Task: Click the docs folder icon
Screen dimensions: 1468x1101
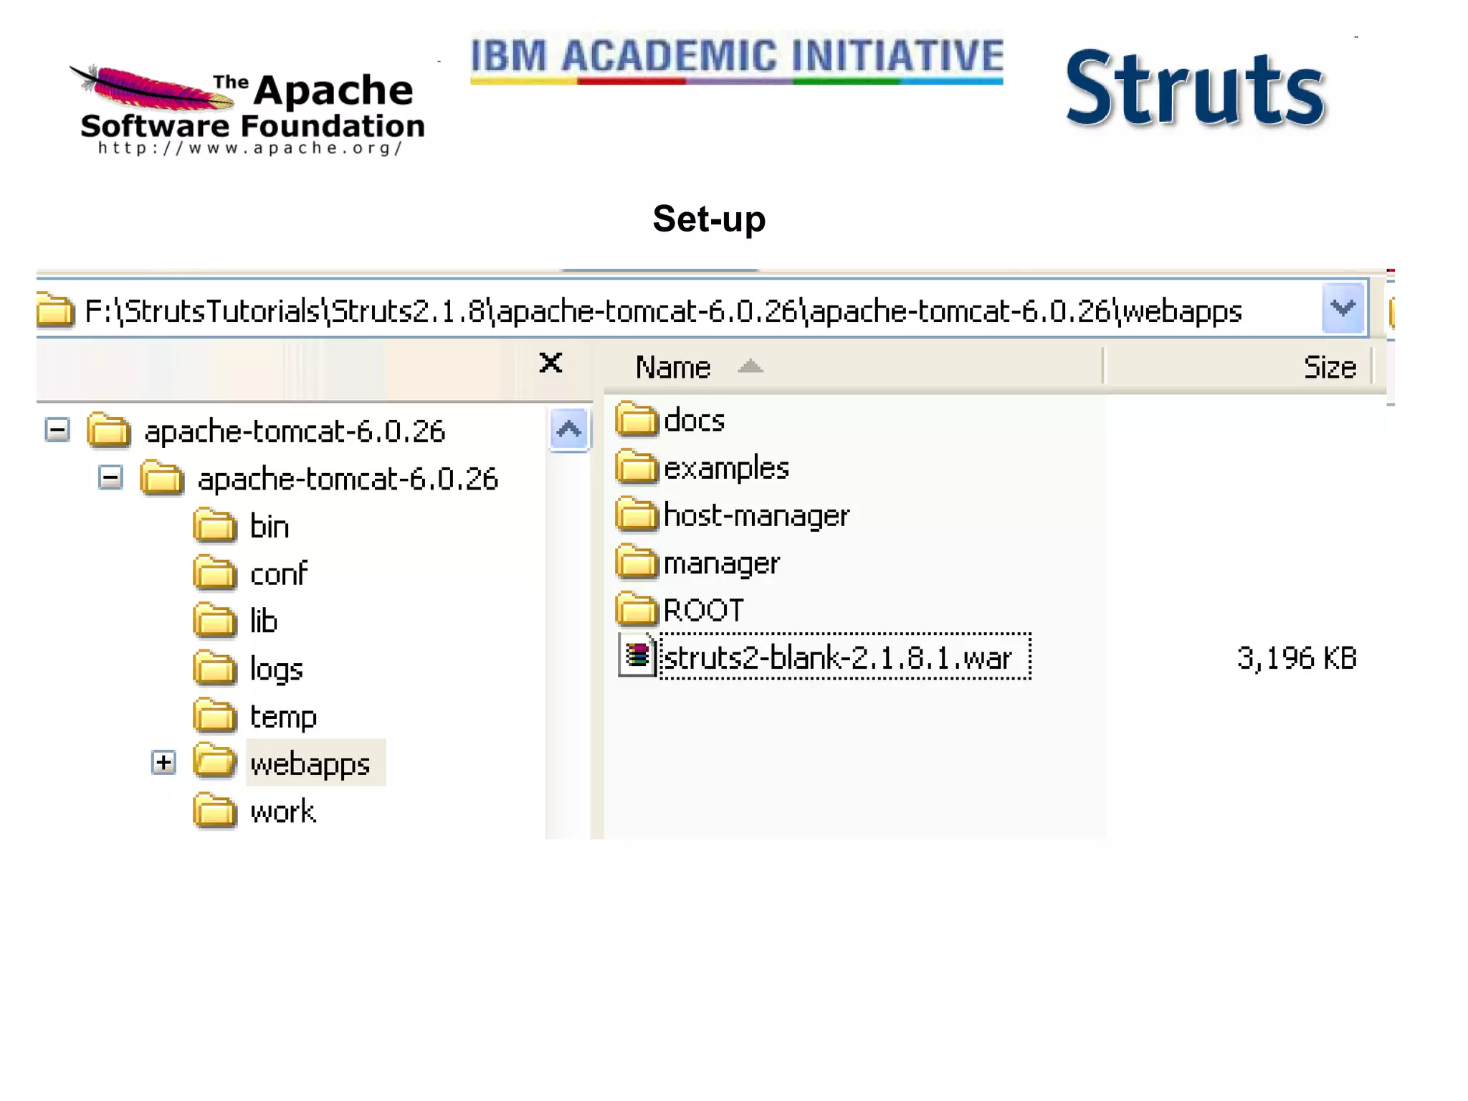Action: click(637, 419)
